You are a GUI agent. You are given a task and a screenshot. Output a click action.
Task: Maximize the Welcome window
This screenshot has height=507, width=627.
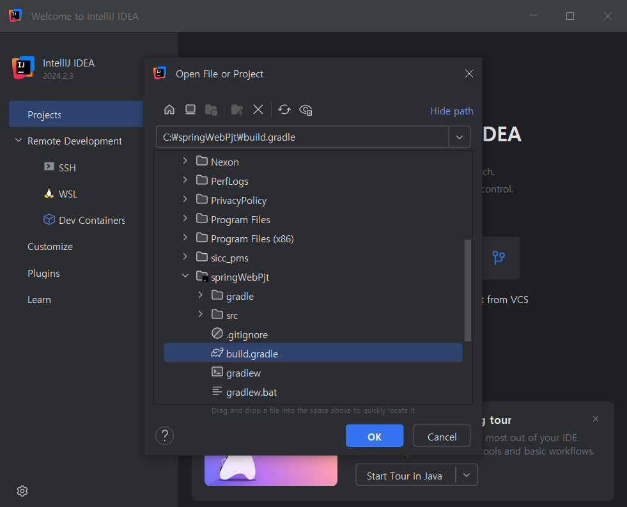coord(570,16)
